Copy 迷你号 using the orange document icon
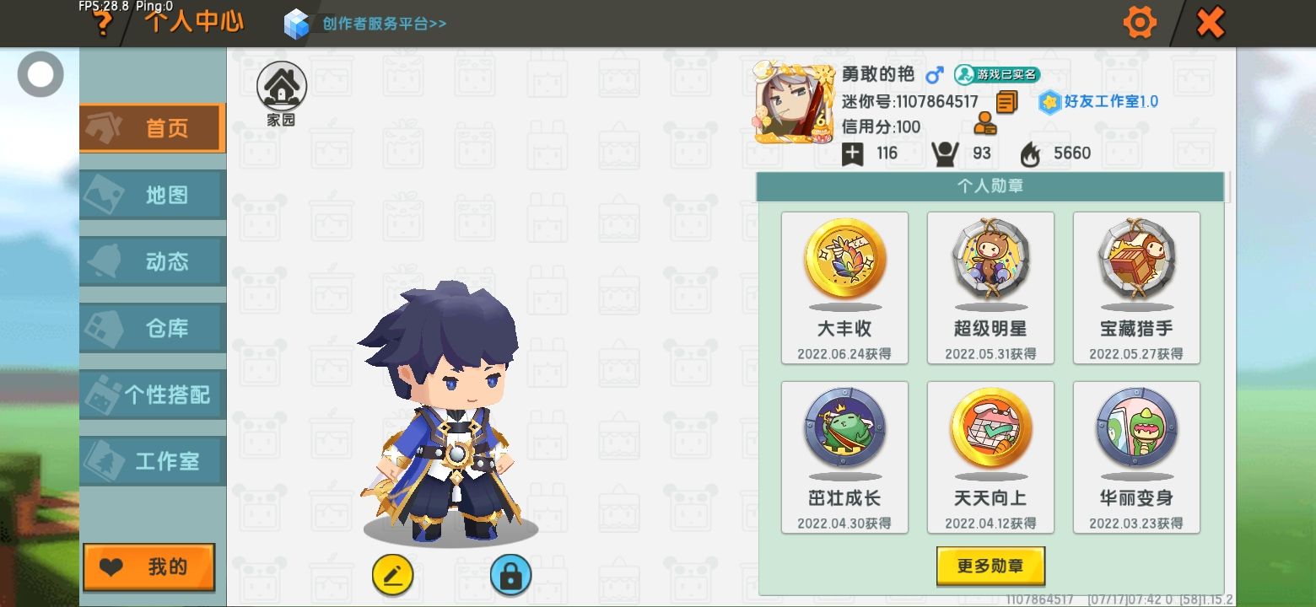This screenshot has height=607, width=1316. point(1006,103)
